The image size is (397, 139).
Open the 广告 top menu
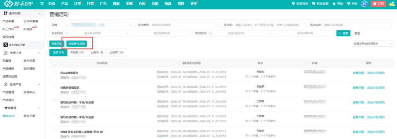click(103, 4)
